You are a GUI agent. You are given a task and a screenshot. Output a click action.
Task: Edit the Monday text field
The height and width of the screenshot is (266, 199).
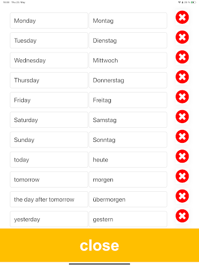tap(49, 21)
